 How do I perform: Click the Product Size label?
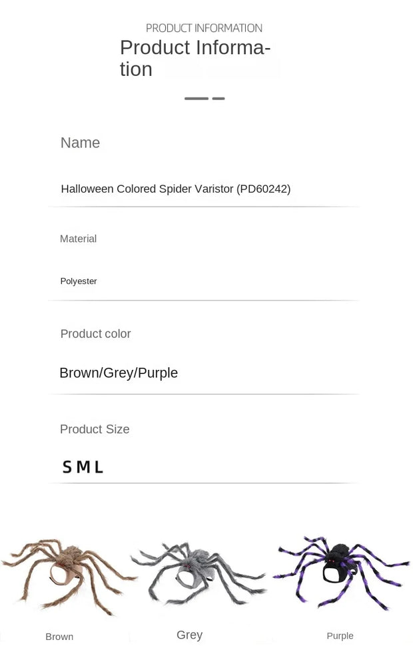95,429
